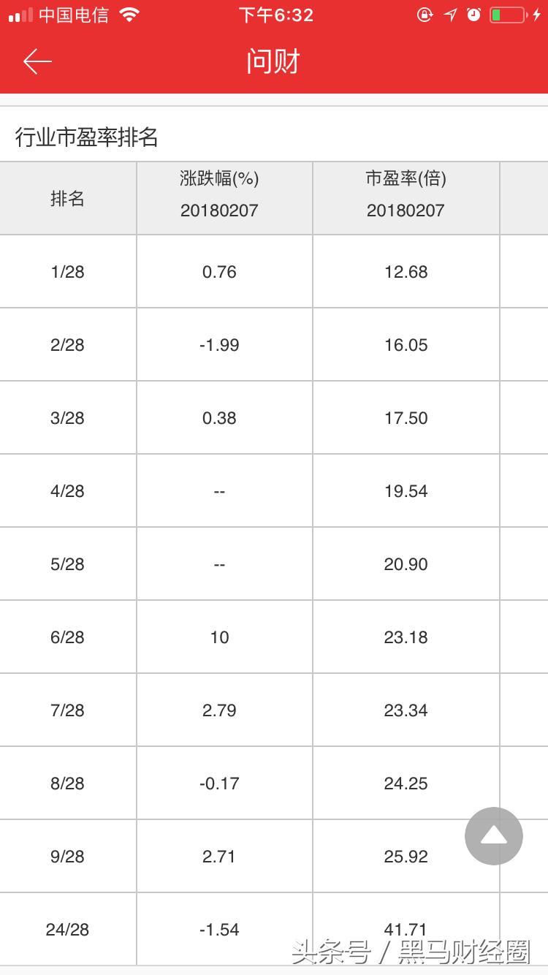Screen dimensions: 548x975
Task: Tap the 2.71 change value cell
Action: tap(219, 857)
